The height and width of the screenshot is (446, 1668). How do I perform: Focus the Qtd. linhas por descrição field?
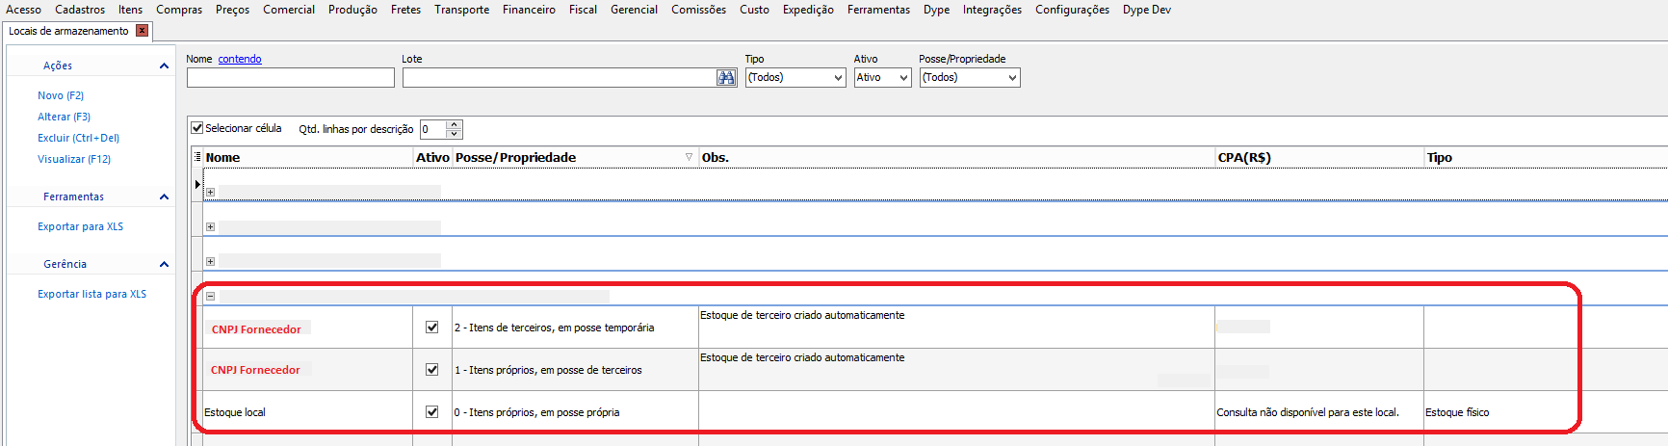[x=433, y=129]
